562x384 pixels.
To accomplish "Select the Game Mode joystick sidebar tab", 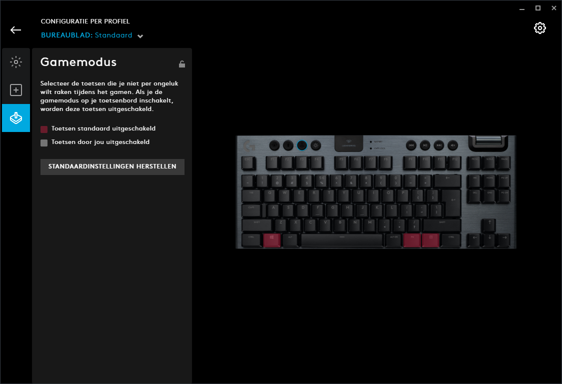I will [x=16, y=118].
